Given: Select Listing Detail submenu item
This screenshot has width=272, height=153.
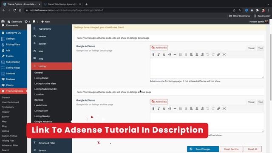Looking at the screenshot, I should click(x=41, y=78).
